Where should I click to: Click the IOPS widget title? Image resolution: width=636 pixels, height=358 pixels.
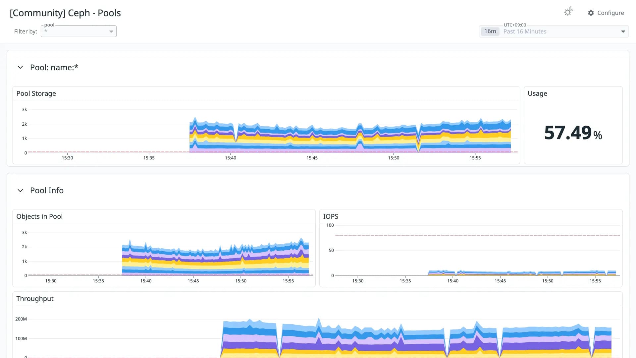click(331, 216)
